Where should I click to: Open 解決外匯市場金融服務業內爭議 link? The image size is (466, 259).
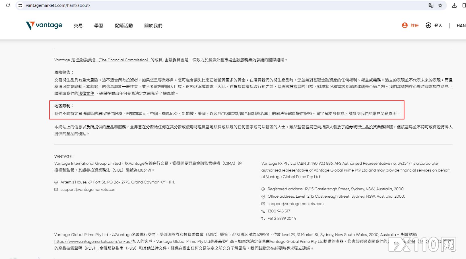pyautogui.click(x=236, y=60)
